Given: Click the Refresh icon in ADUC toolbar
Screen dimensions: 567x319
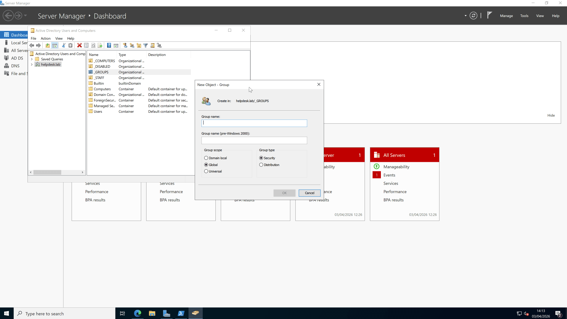Looking at the screenshot, I should [93, 45].
